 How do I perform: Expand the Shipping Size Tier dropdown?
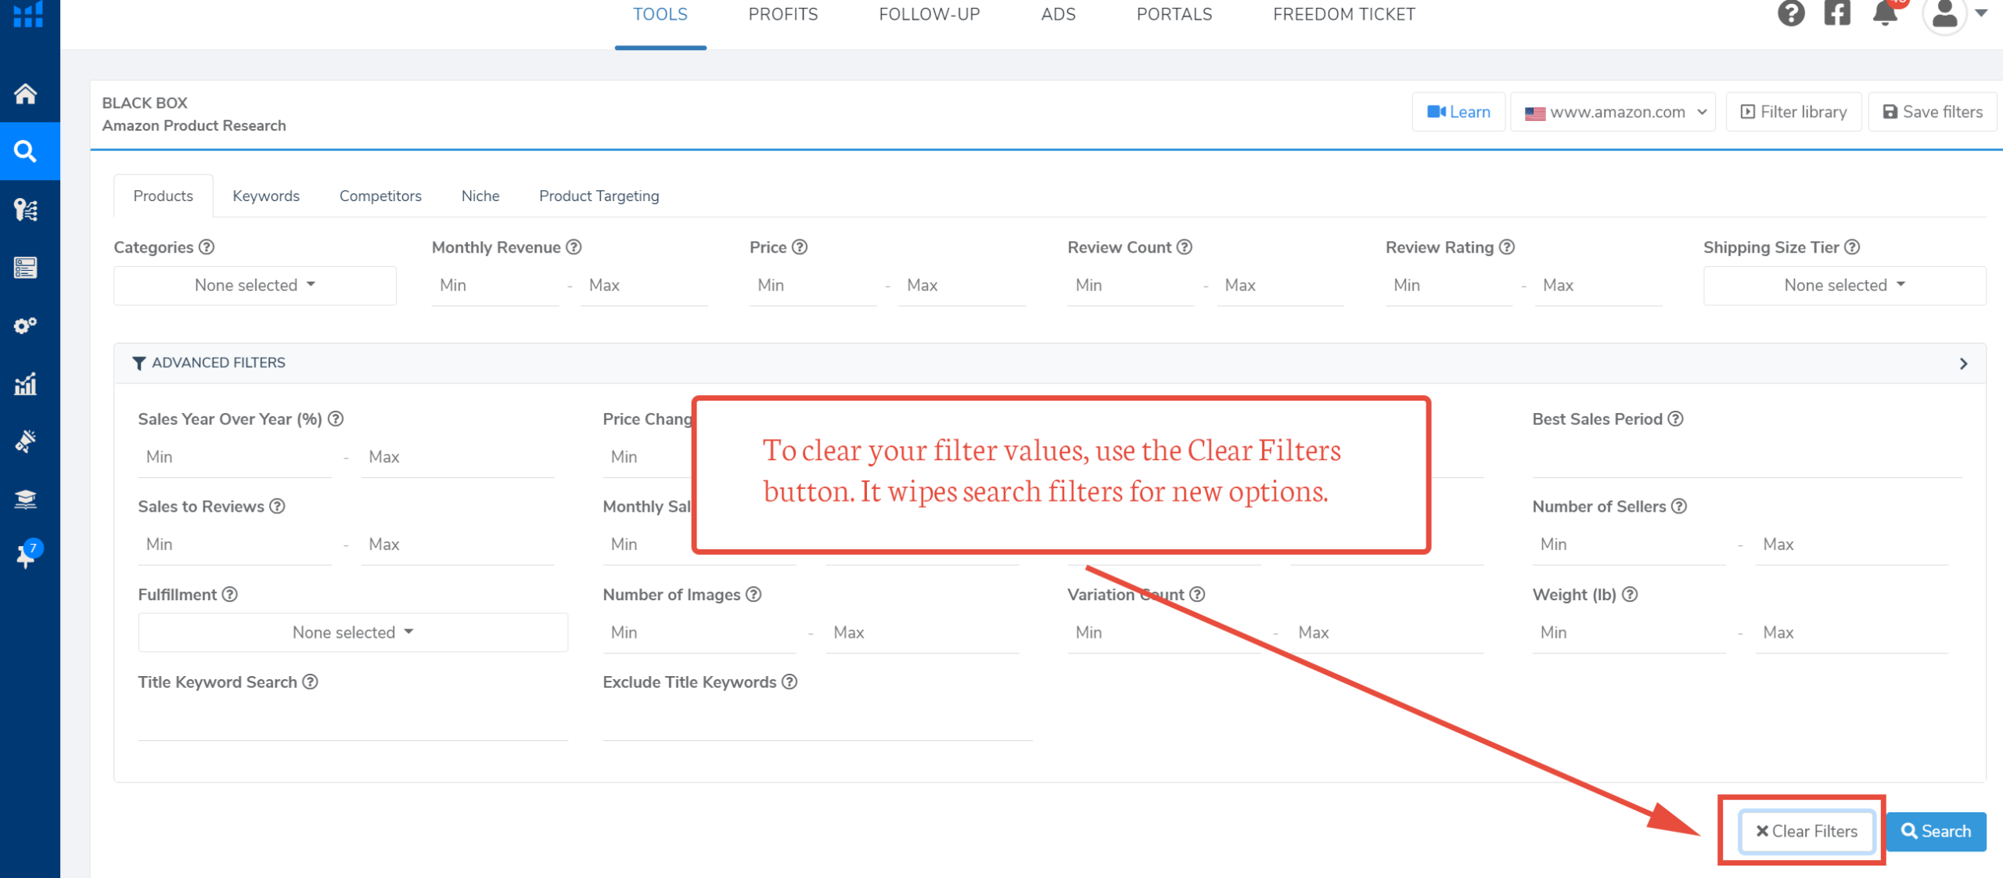[1844, 286]
